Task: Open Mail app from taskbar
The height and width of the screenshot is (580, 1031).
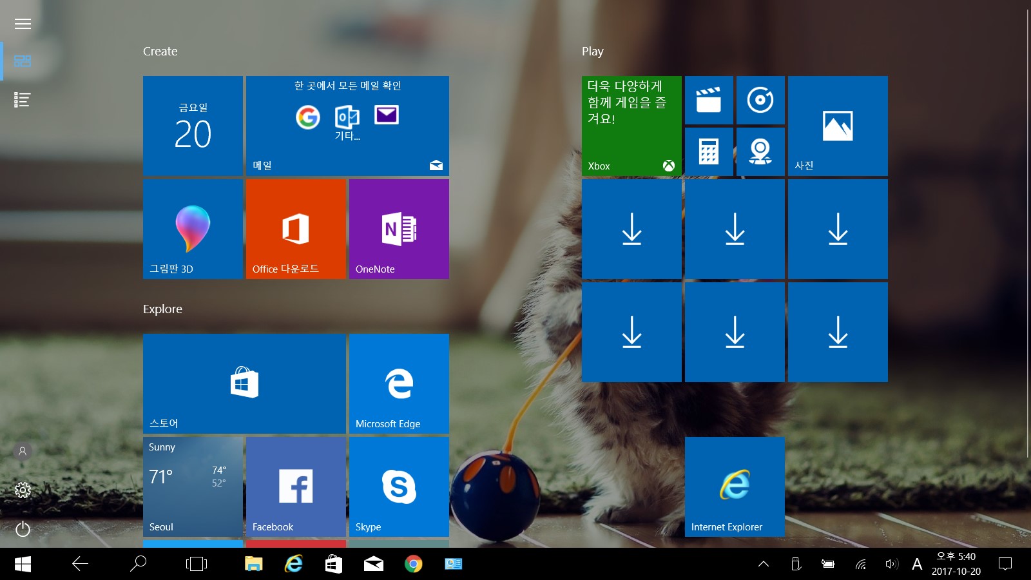Action: click(374, 565)
